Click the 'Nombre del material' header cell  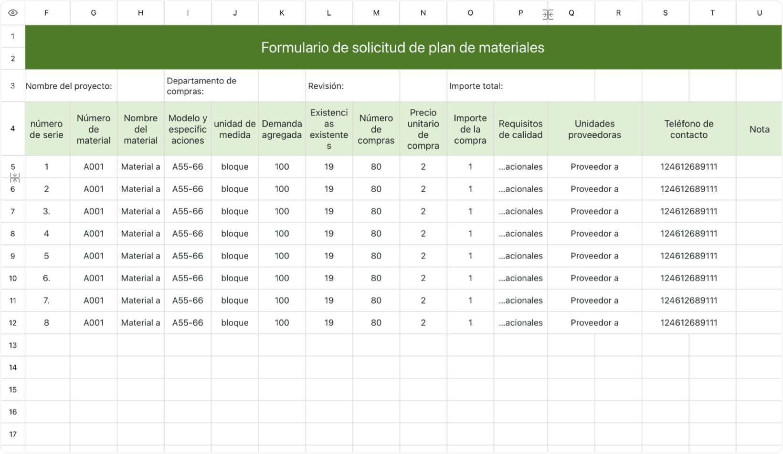tap(140, 129)
